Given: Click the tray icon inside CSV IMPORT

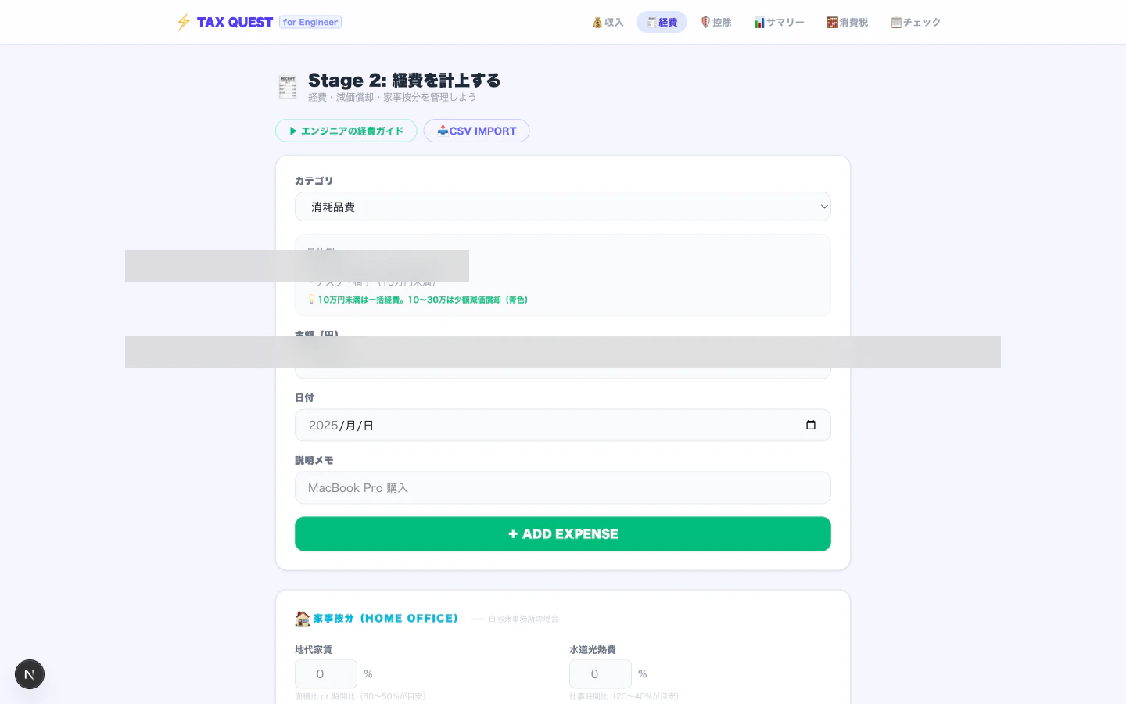Looking at the screenshot, I should tap(443, 131).
